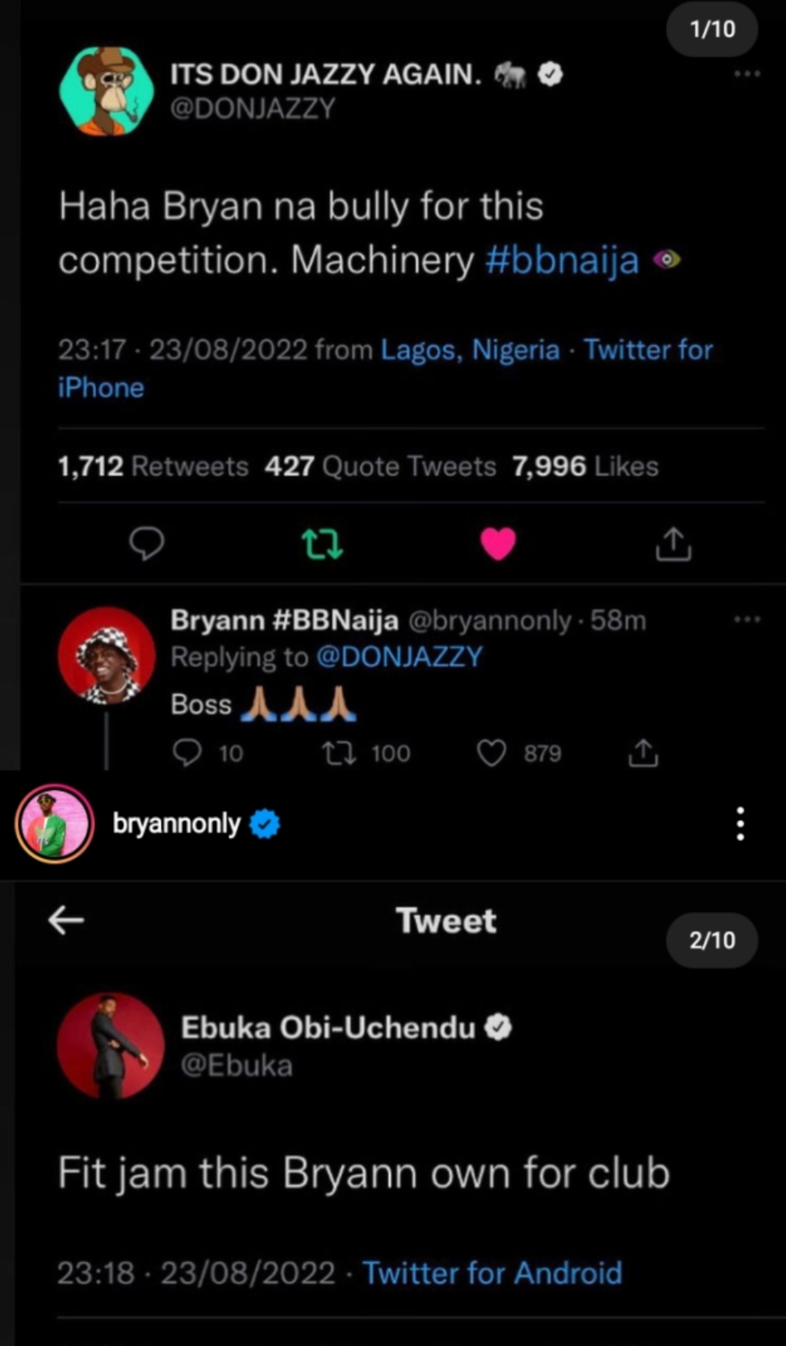Unlike Don Jazzy's tweet via pink heart

pyautogui.click(x=498, y=544)
